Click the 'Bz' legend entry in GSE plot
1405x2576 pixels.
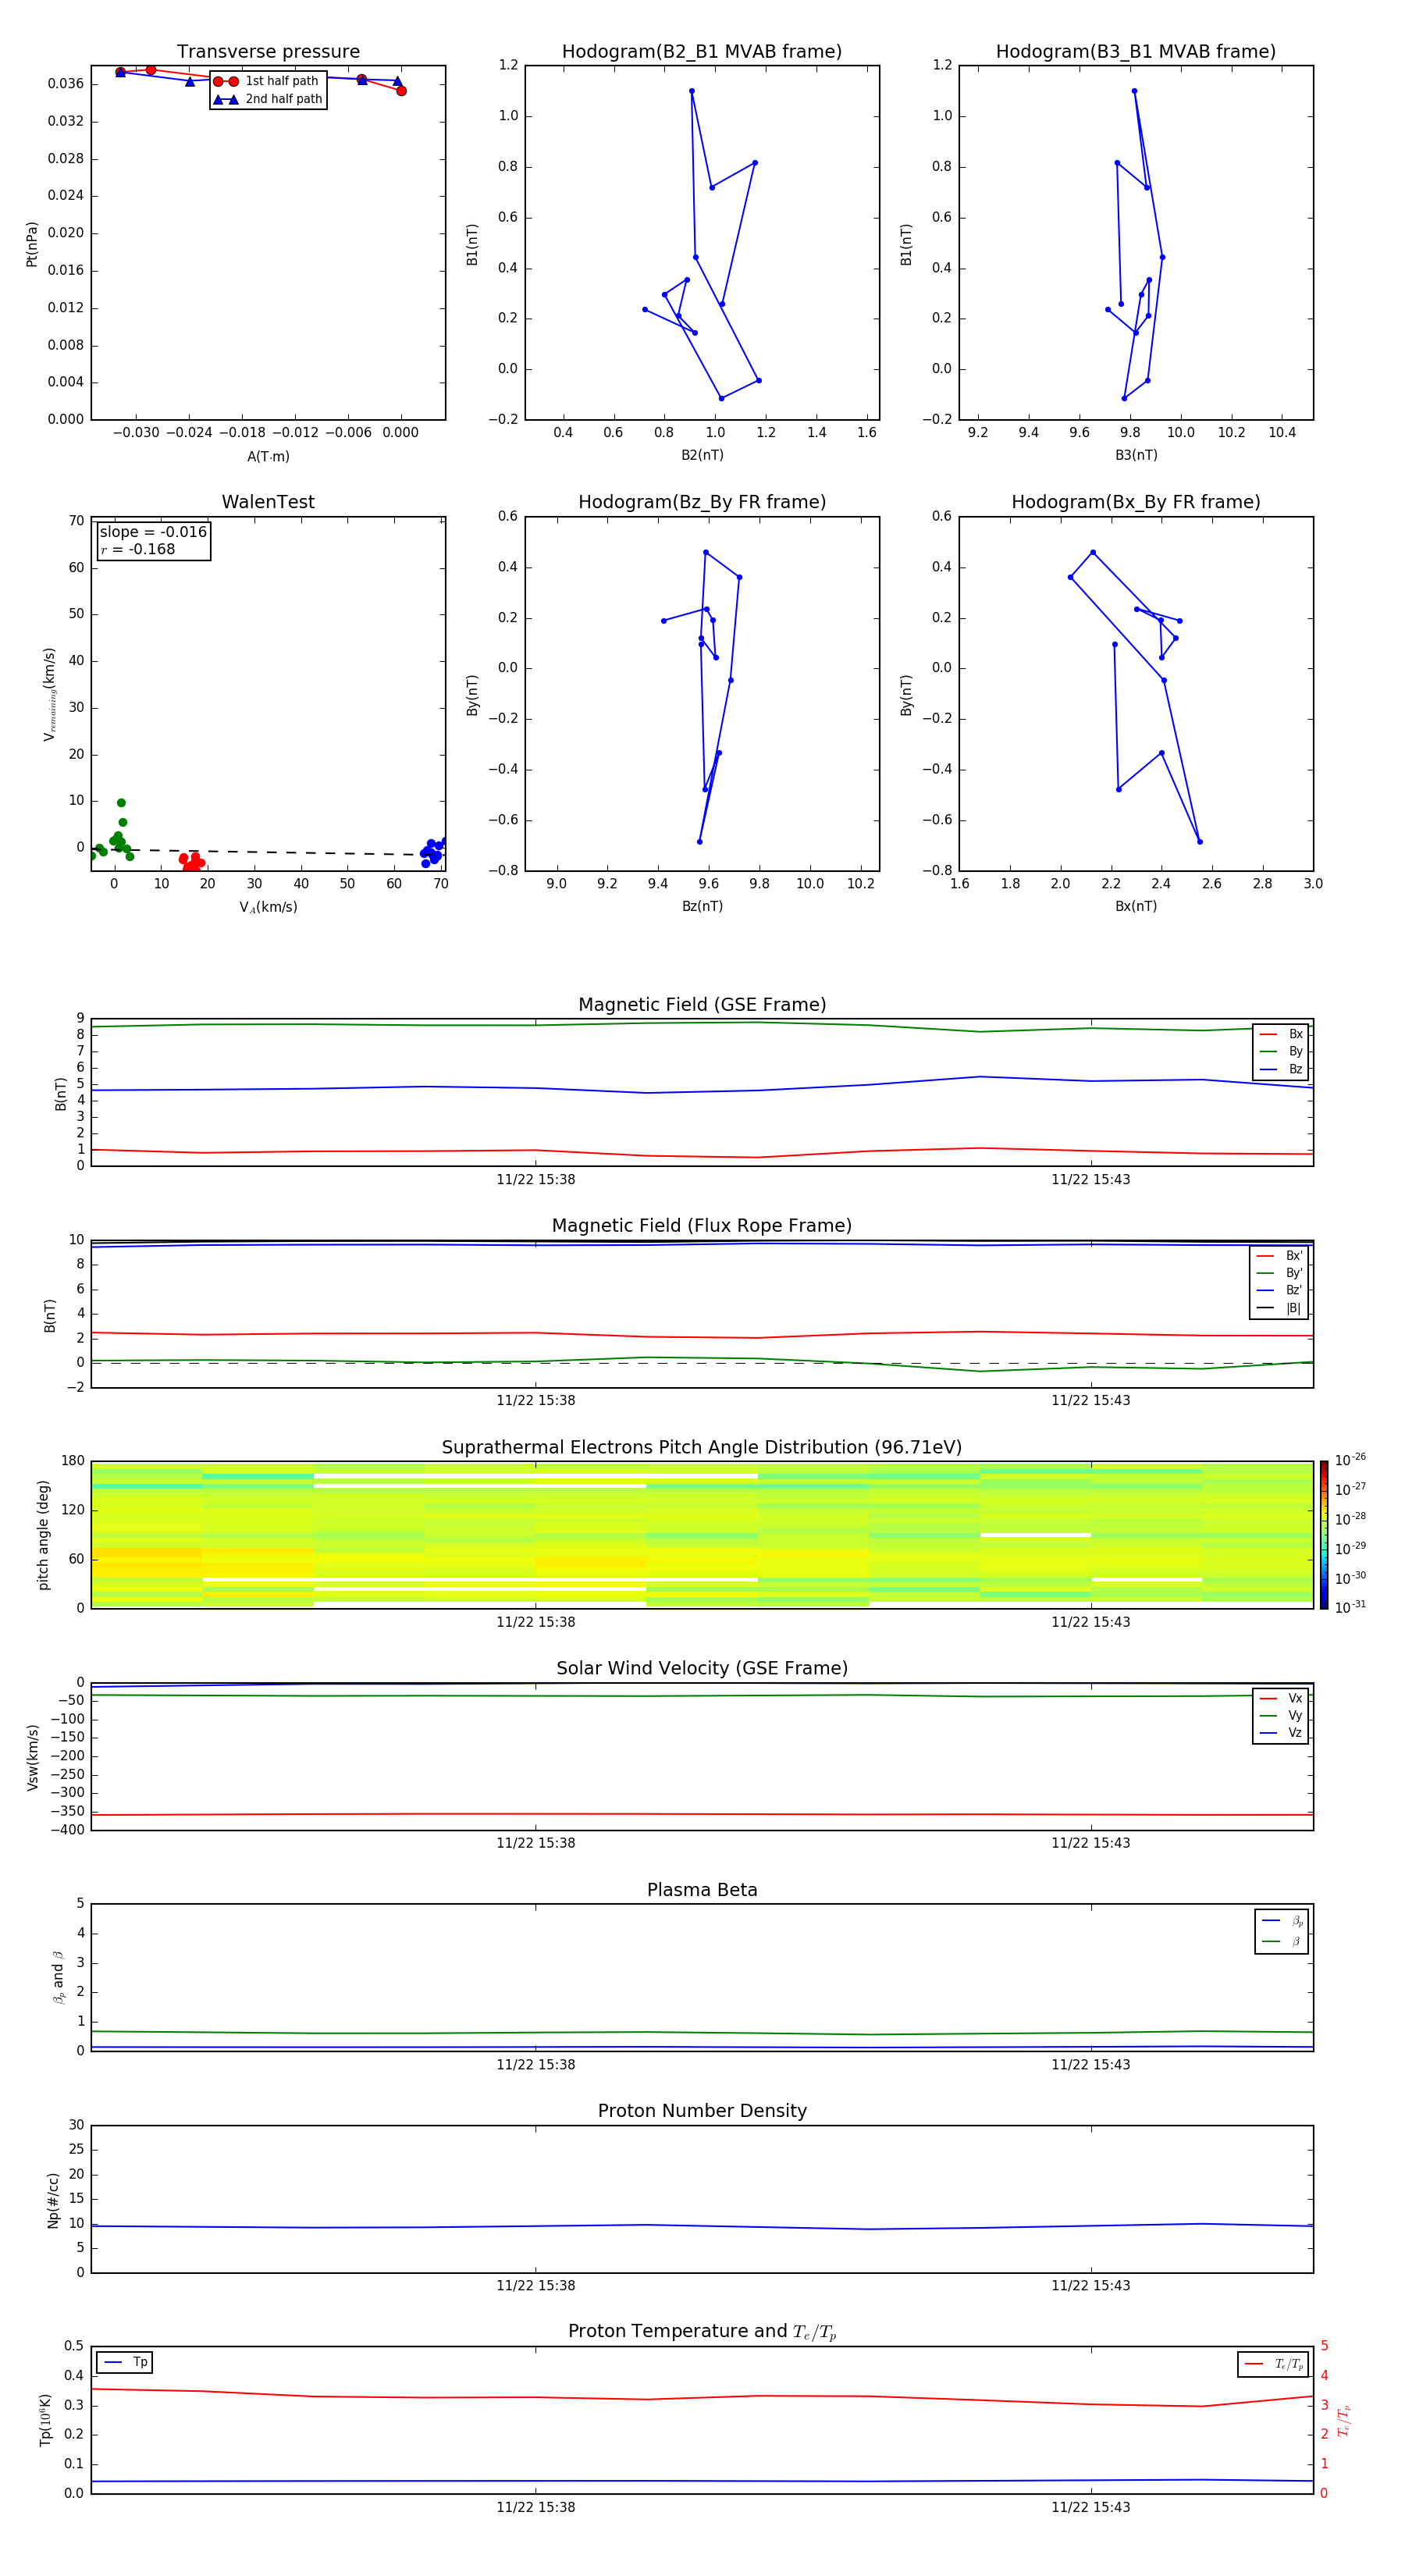pos(1281,1069)
